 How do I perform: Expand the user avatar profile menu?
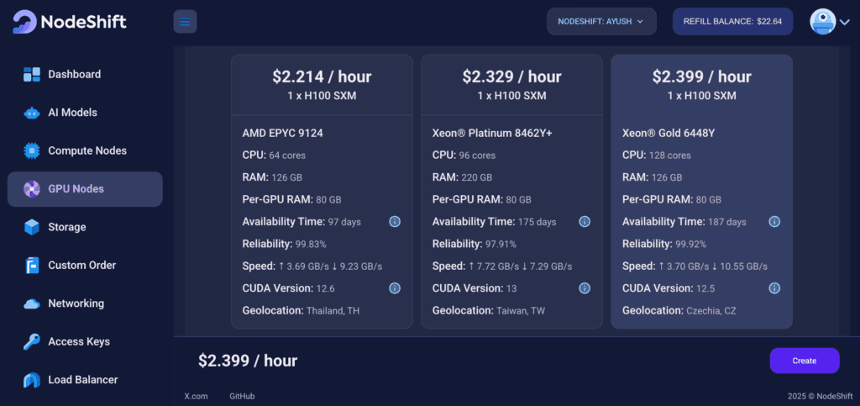pos(830,22)
